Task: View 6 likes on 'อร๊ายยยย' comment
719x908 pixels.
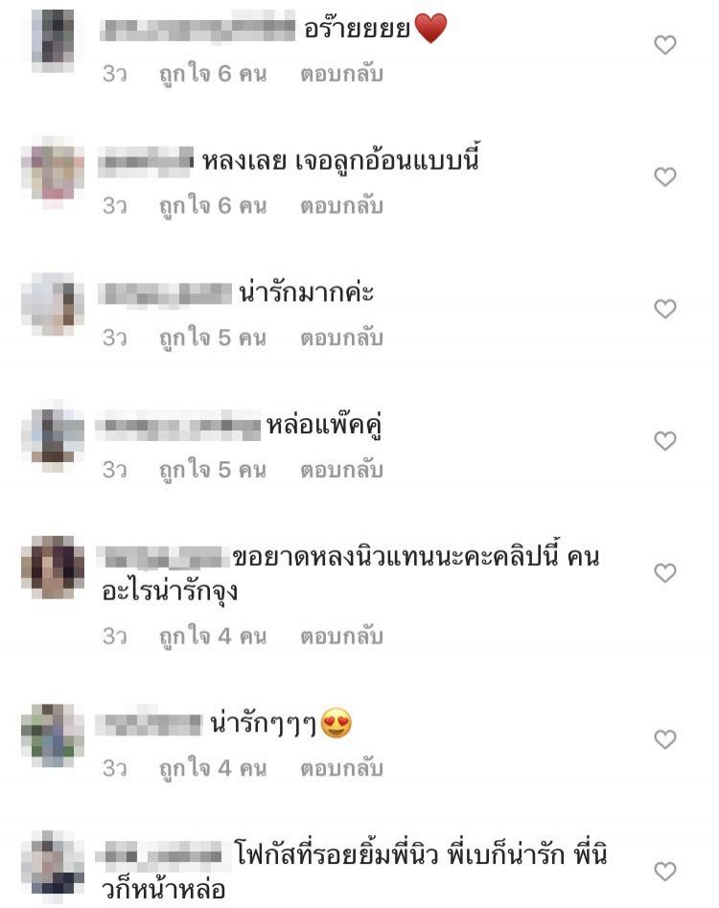Action: click(x=213, y=75)
